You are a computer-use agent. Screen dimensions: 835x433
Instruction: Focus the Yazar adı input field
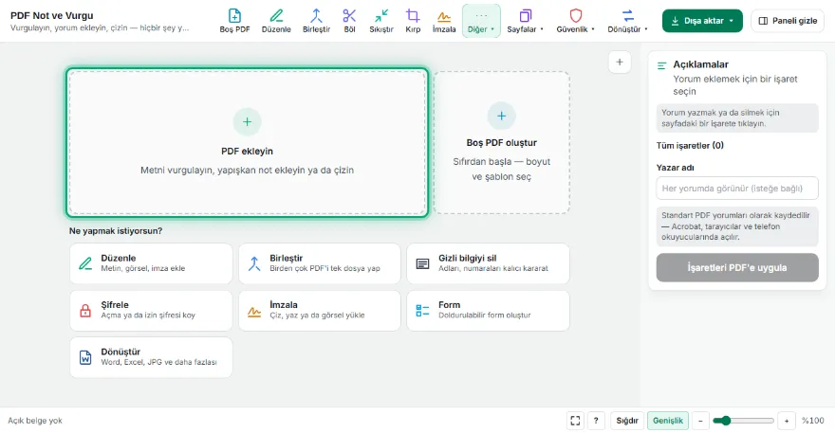pyautogui.click(x=737, y=189)
